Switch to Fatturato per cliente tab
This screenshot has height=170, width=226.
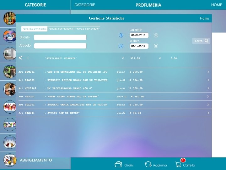click(x=34, y=29)
